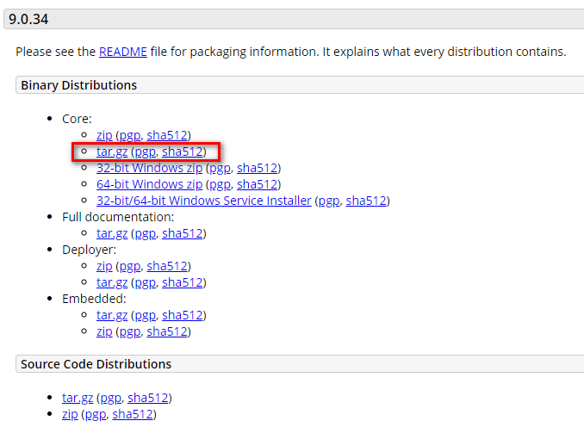Click the Source Code Distributions heading
Viewport: 584px width, 427px height.
[x=96, y=364]
